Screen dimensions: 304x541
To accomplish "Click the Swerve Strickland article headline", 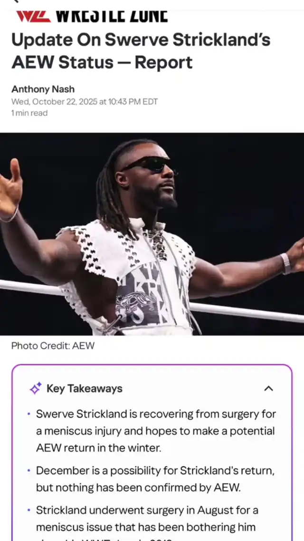I will click(141, 51).
